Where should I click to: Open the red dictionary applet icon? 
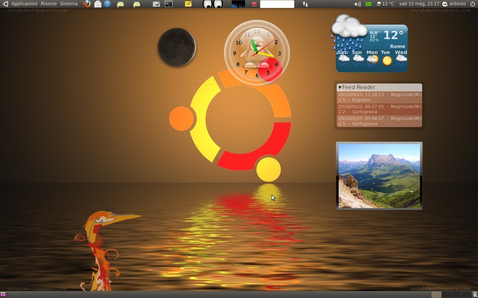pyautogui.click(x=254, y=4)
